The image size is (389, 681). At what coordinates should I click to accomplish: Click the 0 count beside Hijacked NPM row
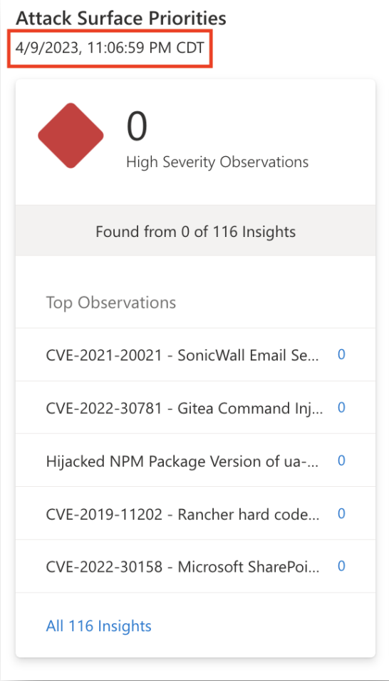click(x=341, y=460)
